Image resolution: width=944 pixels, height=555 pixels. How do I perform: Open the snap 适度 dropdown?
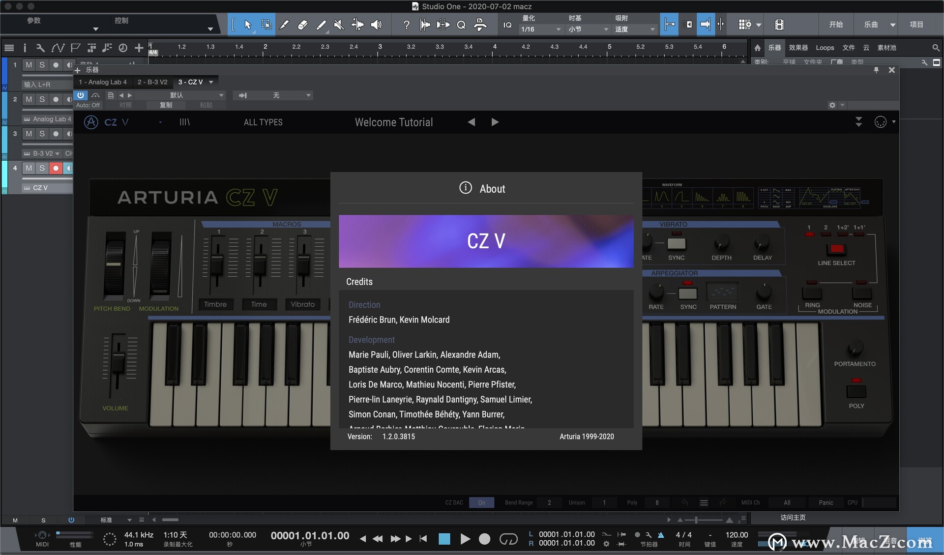coord(635,29)
